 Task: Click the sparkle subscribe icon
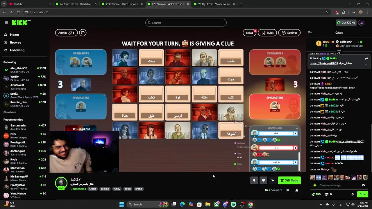pyautogui.click(x=273, y=181)
